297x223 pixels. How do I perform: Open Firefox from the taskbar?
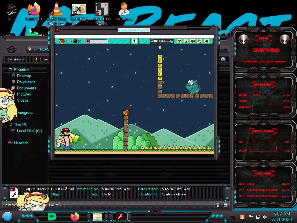(x=75, y=217)
